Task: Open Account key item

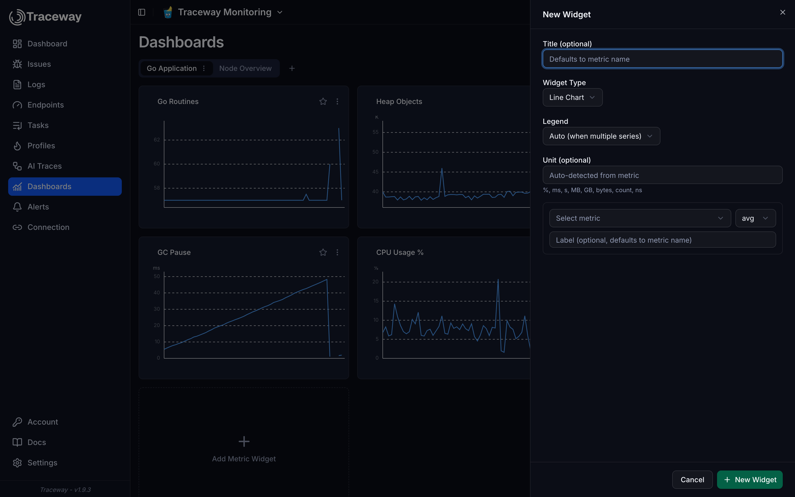Action: tap(65, 422)
